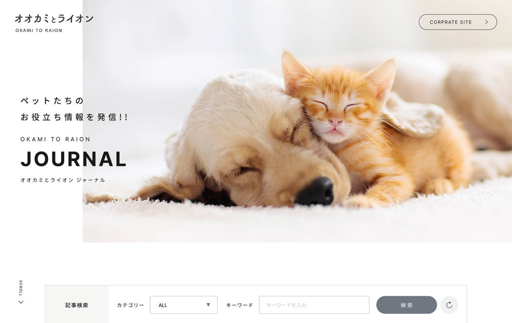Click the circular reset arrow icon
Image resolution: width=512 pixels, height=323 pixels.
click(449, 305)
